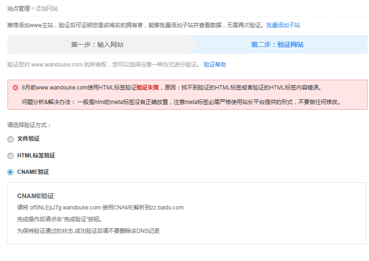Click the www.wandouke.com ownership sentence
The image size is (369, 261).
[103, 65]
